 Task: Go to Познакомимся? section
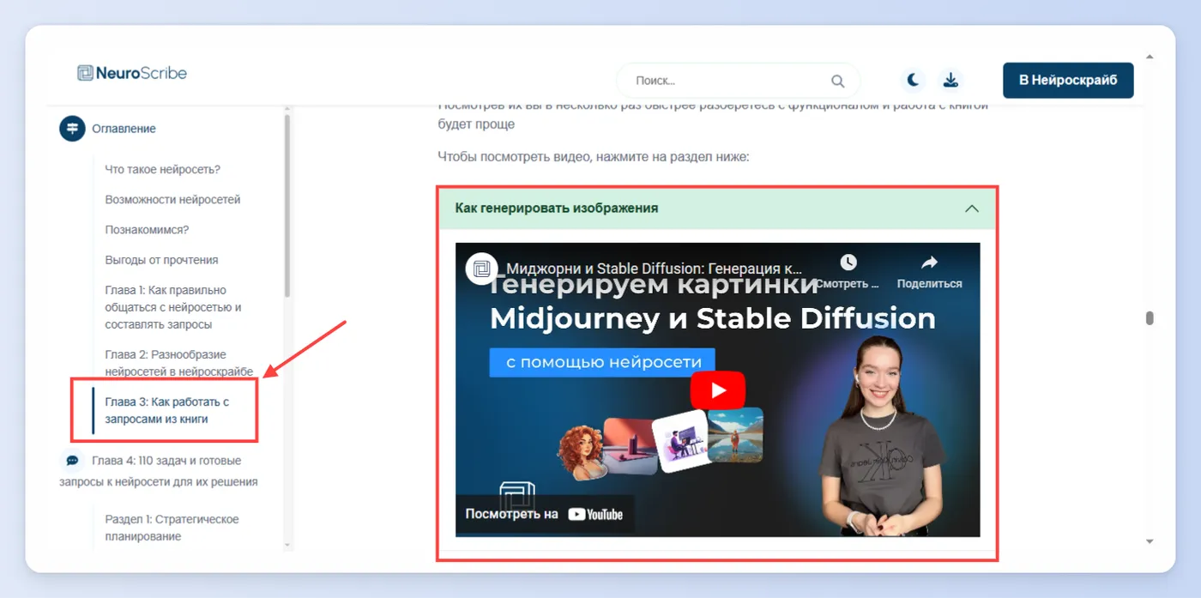pos(147,230)
